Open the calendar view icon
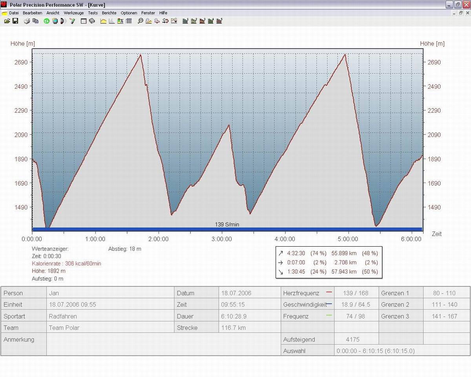The image size is (471, 377). pos(84,21)
